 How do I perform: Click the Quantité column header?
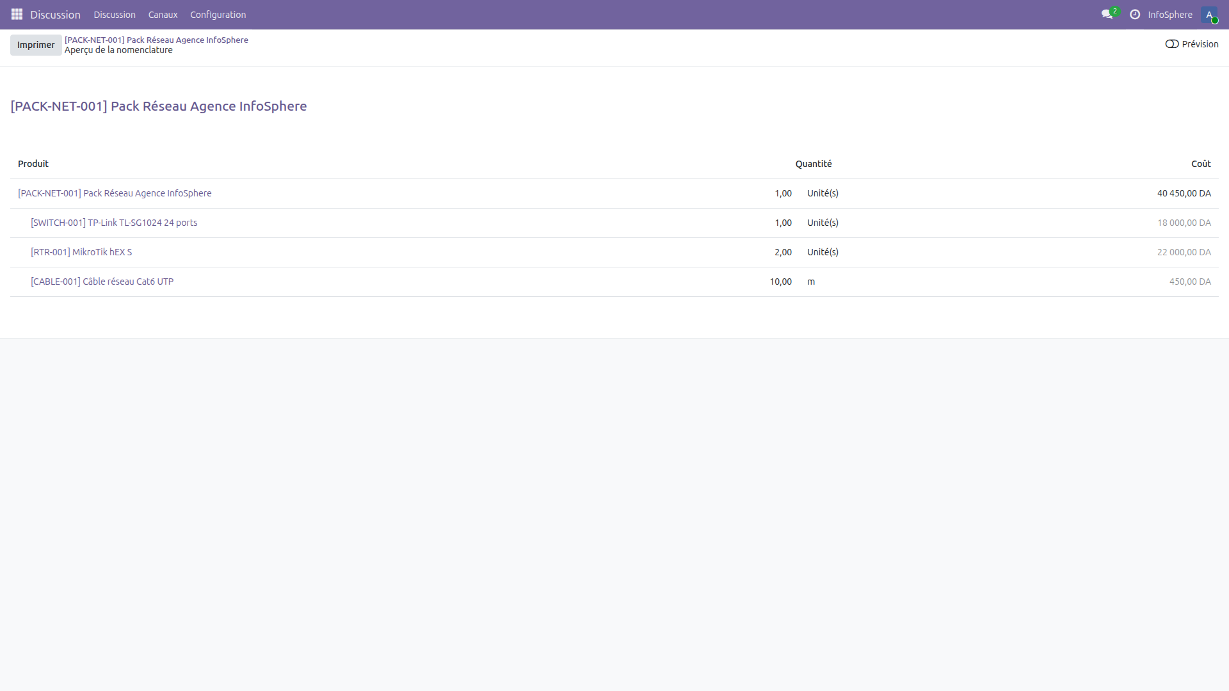pos(813,164)
